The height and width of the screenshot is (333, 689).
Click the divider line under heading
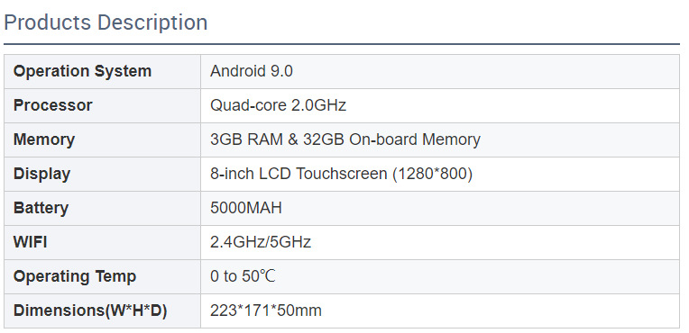[342, 44]
